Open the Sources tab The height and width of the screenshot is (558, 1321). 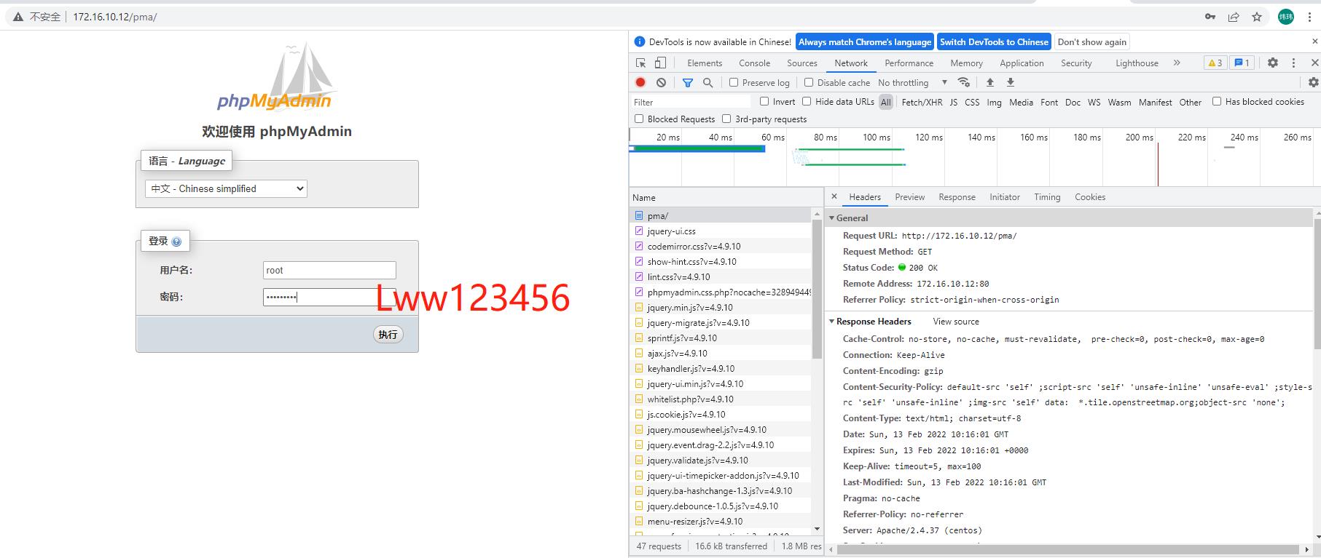[x=802, y=63]
